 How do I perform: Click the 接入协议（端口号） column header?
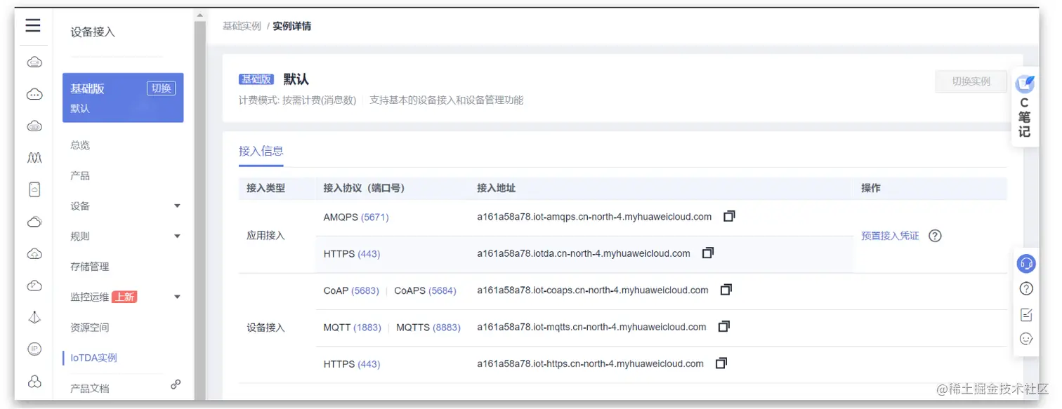[364, 188]
